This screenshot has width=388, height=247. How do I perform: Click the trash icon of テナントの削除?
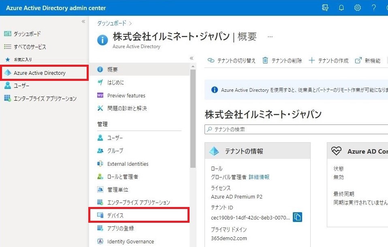click(x=265, y=60)
